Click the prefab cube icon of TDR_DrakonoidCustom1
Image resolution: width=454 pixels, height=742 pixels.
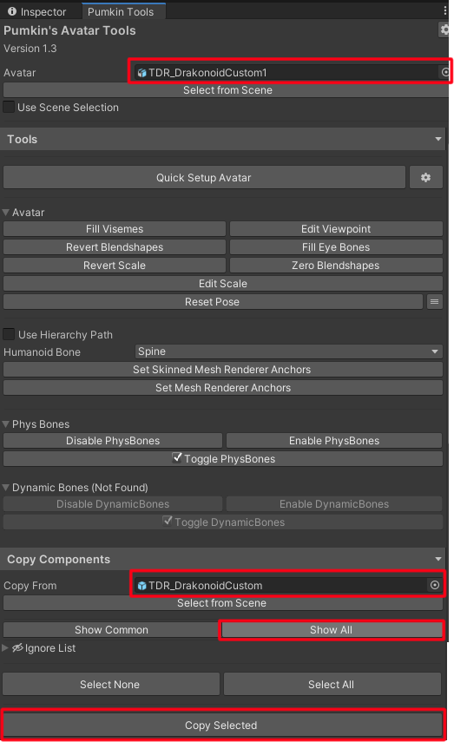tap(141, 72)
